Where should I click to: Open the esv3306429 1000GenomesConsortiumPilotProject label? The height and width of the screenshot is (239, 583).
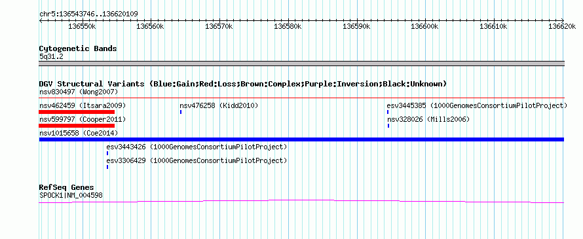click(197, 160)
